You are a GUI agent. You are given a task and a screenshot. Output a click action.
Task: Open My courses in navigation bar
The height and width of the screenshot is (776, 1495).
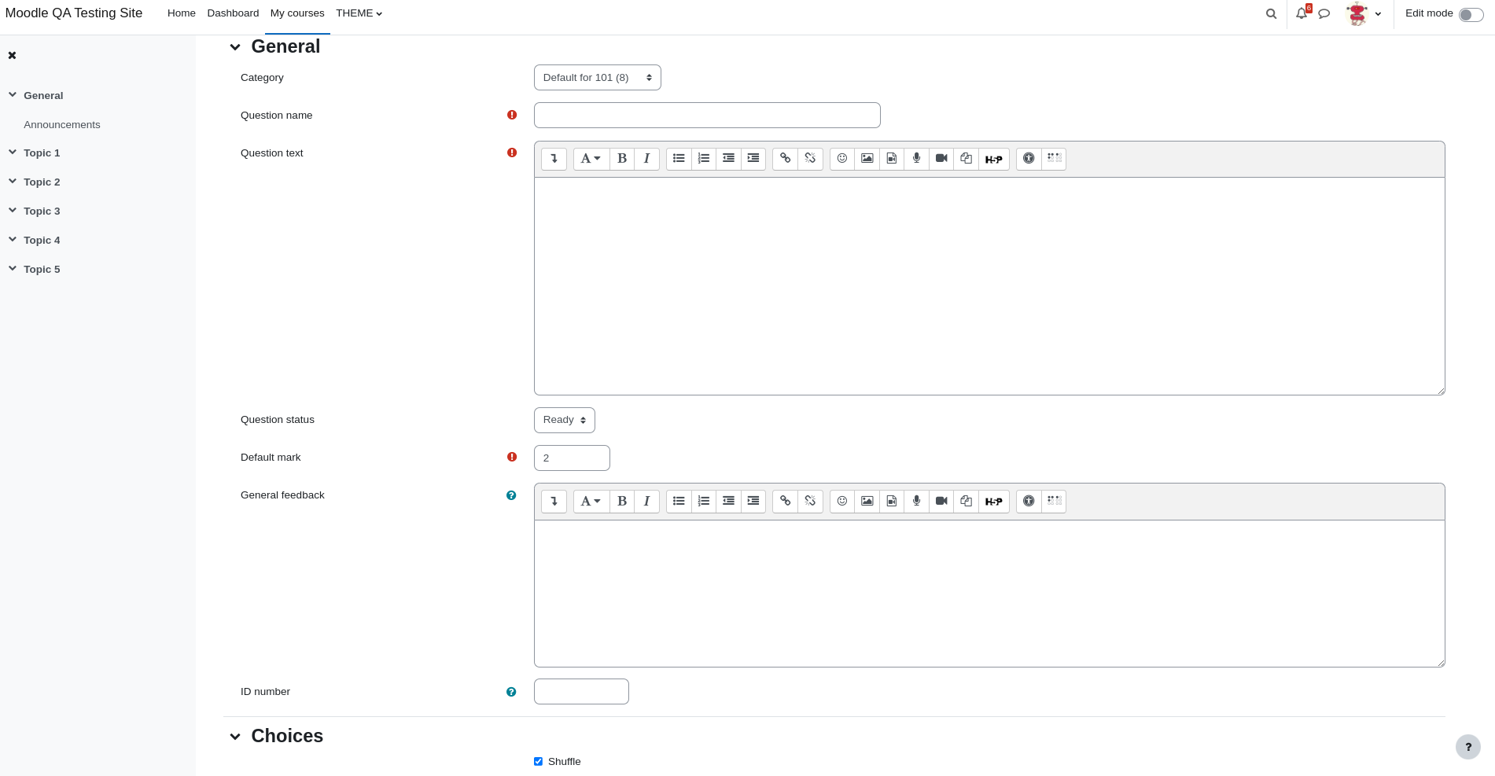[x=297, y=13]
